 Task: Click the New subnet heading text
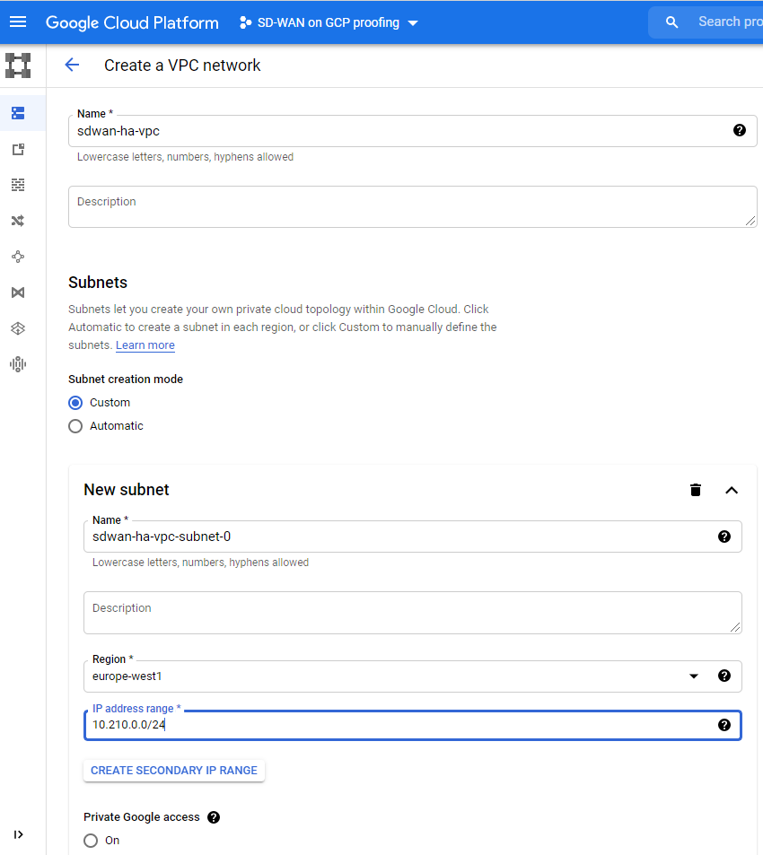coord(127,490)
